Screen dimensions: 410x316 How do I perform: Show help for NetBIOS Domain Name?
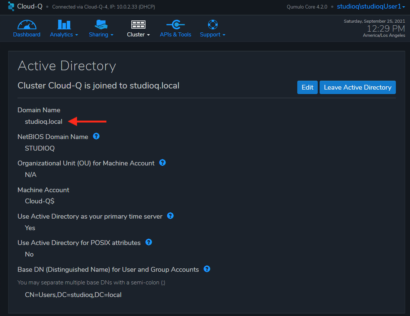96,136
